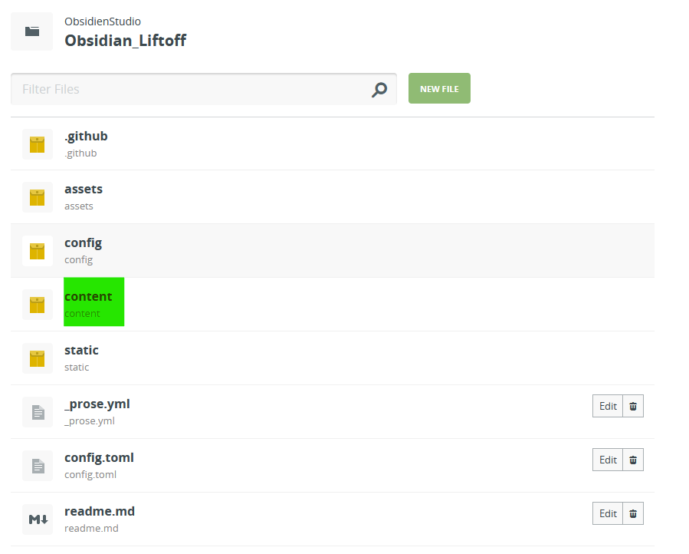Delete readme.md using trash icon
689x554 pixels.
(x=633, y=514)
